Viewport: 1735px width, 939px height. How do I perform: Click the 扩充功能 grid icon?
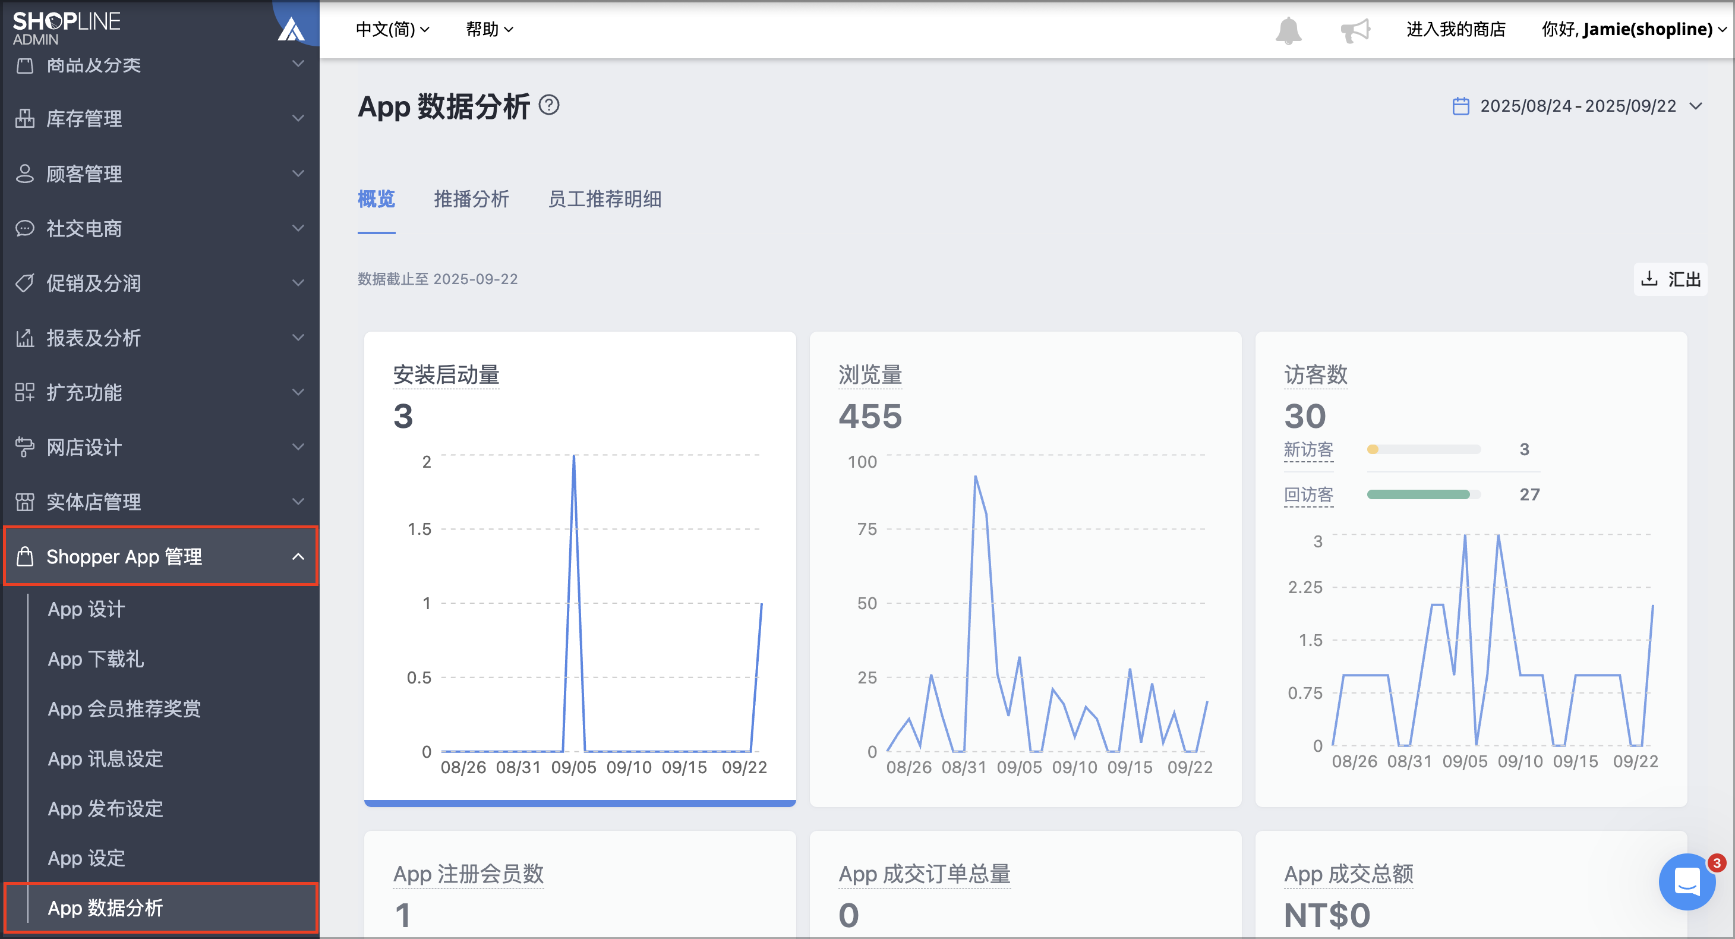tap(25, 392)
